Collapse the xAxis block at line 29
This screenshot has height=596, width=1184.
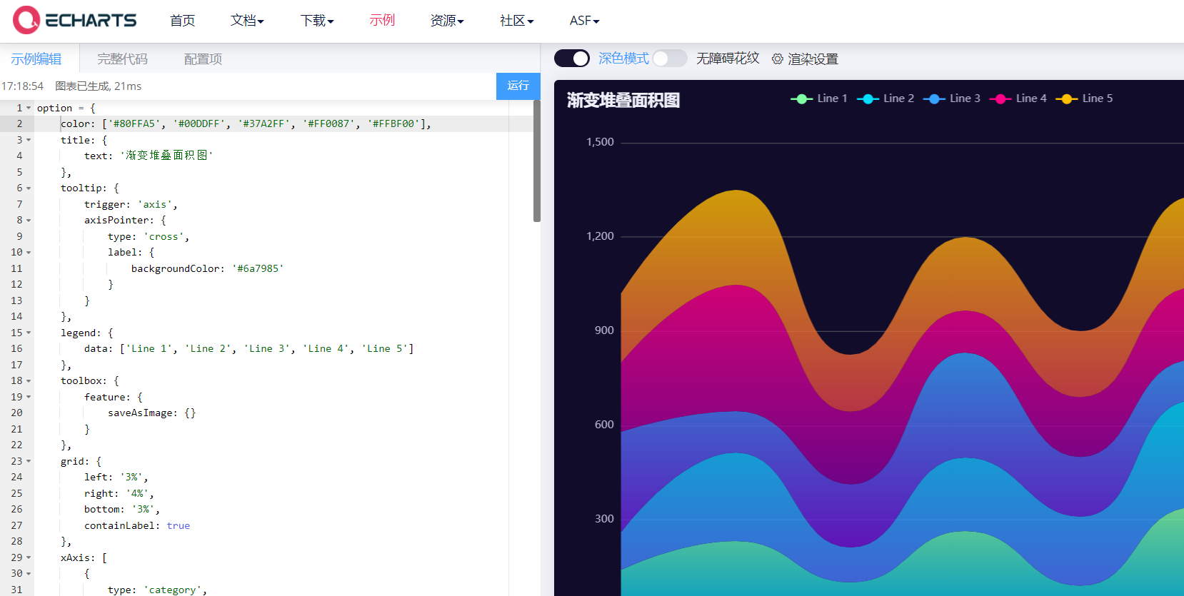click(x=29, y=557)
